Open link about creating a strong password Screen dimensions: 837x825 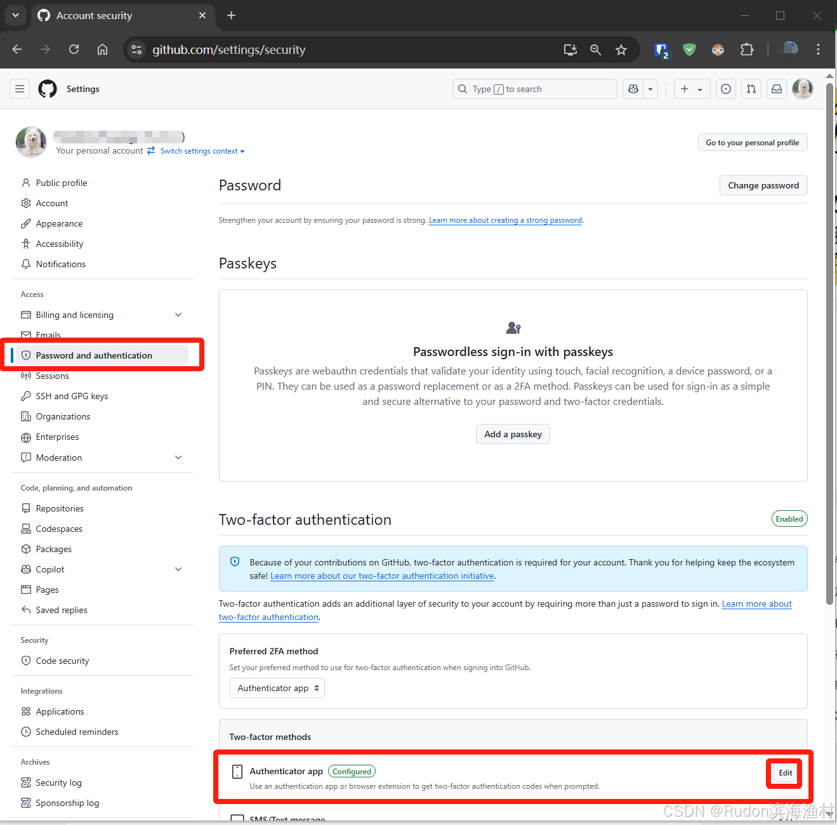pos(505,220)
